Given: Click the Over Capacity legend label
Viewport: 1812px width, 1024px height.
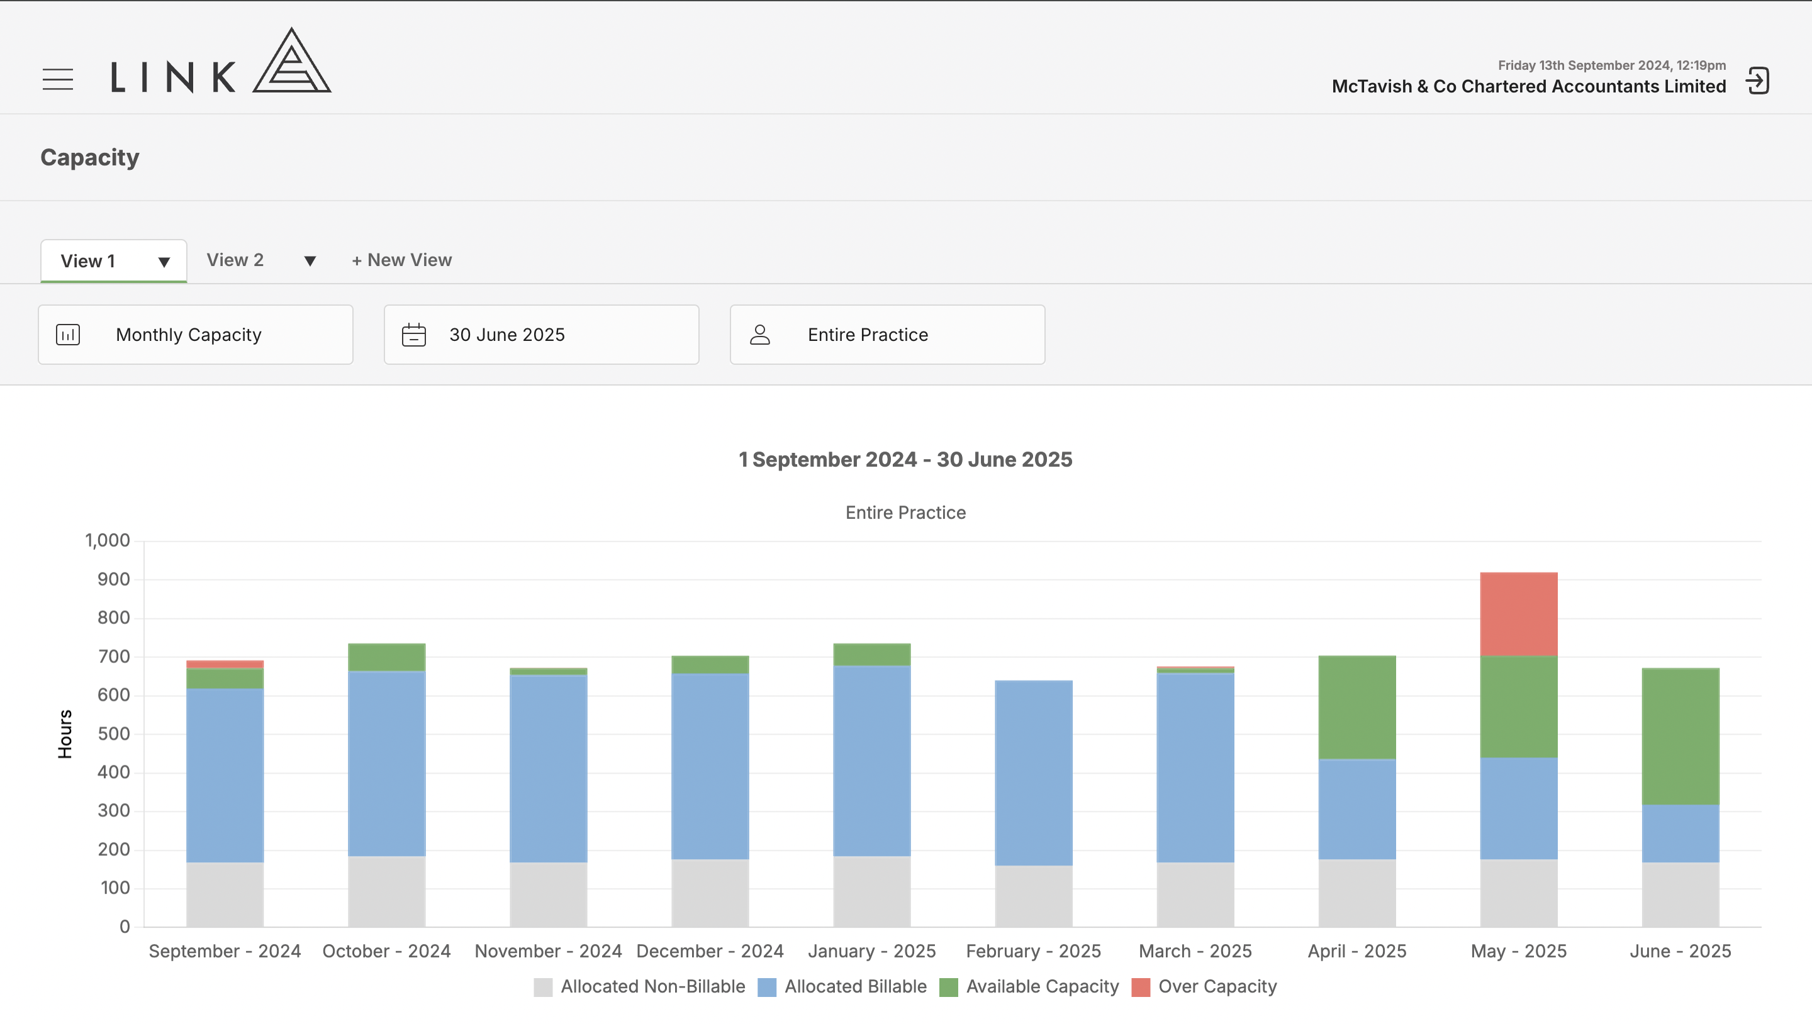Looking at the screenshot, I should tap(1217, 987).
